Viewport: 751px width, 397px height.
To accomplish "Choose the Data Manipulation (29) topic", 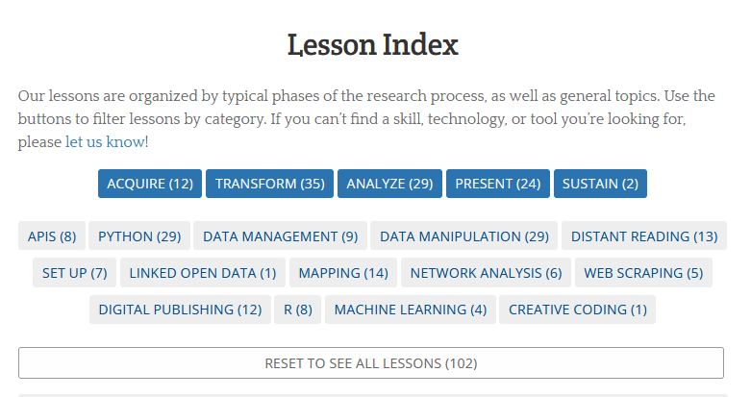I will pyautogui.click(x=464, y=236).
